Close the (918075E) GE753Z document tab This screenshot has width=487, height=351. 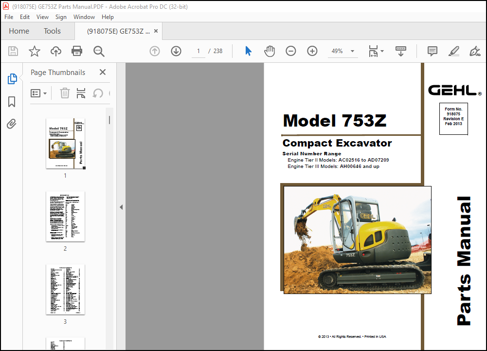(x=156, y=31)
